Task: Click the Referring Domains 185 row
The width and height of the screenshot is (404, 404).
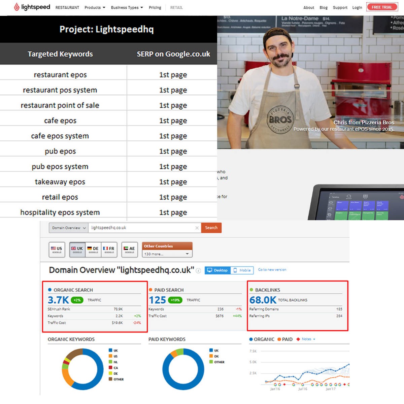Action: click(296, 309)
